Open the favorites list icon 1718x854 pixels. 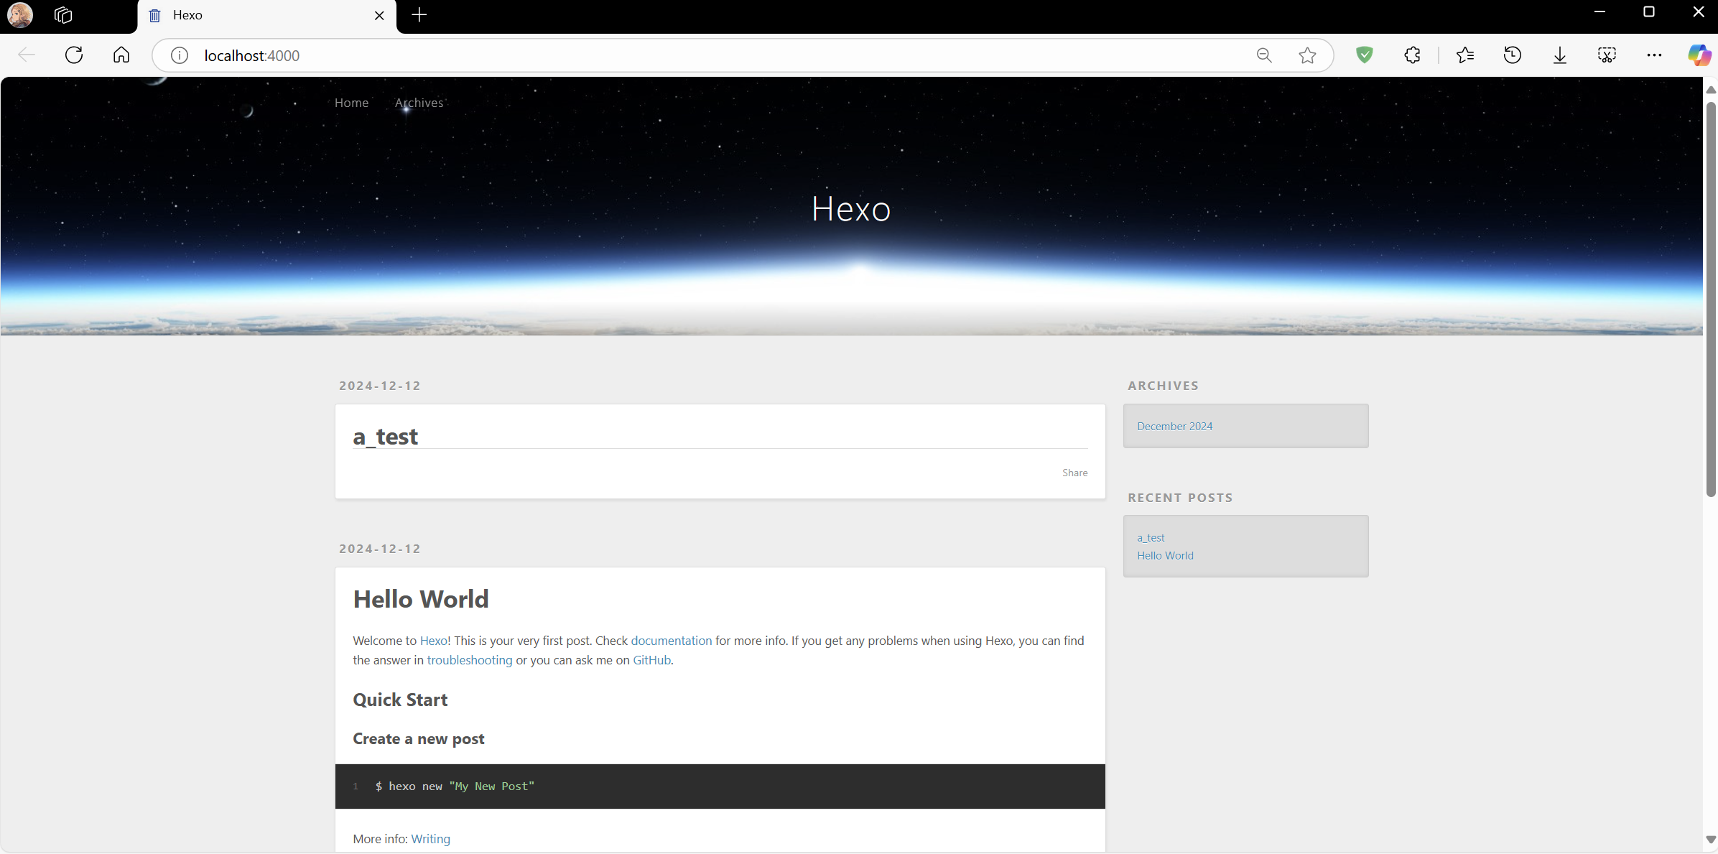point(1465,55)
